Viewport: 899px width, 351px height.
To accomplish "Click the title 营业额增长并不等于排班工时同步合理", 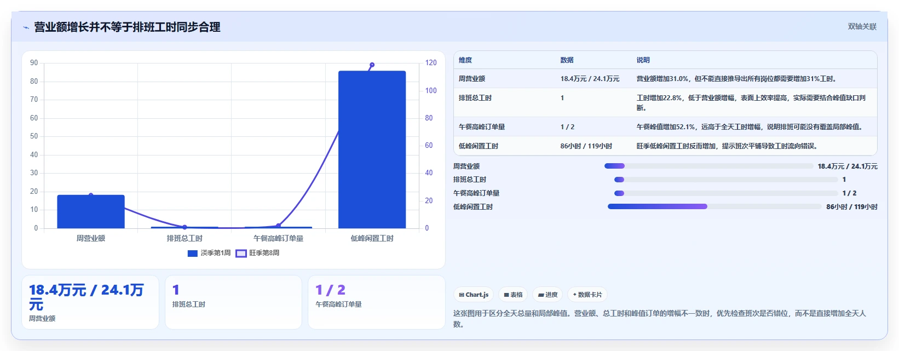I will [127, 27].
